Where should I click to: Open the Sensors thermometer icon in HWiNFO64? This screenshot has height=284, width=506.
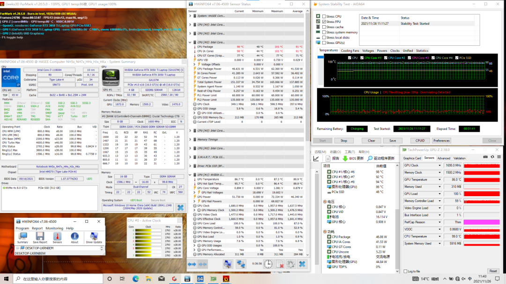[57, 237]
